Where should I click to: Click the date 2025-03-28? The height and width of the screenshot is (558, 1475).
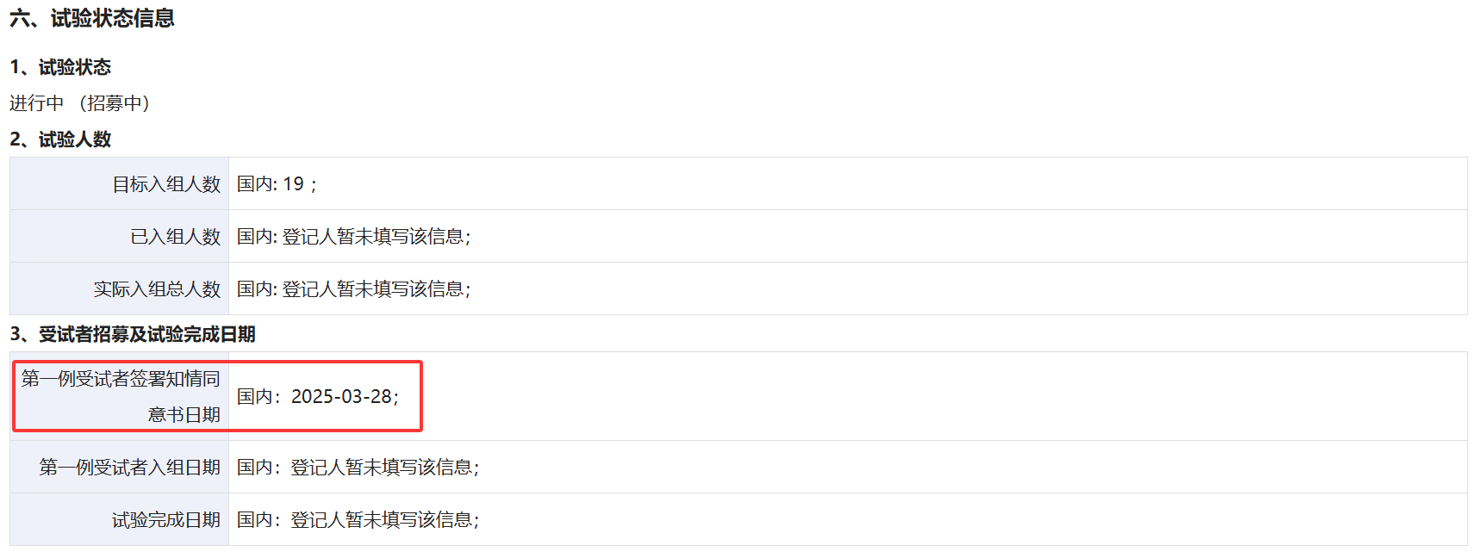341,397
